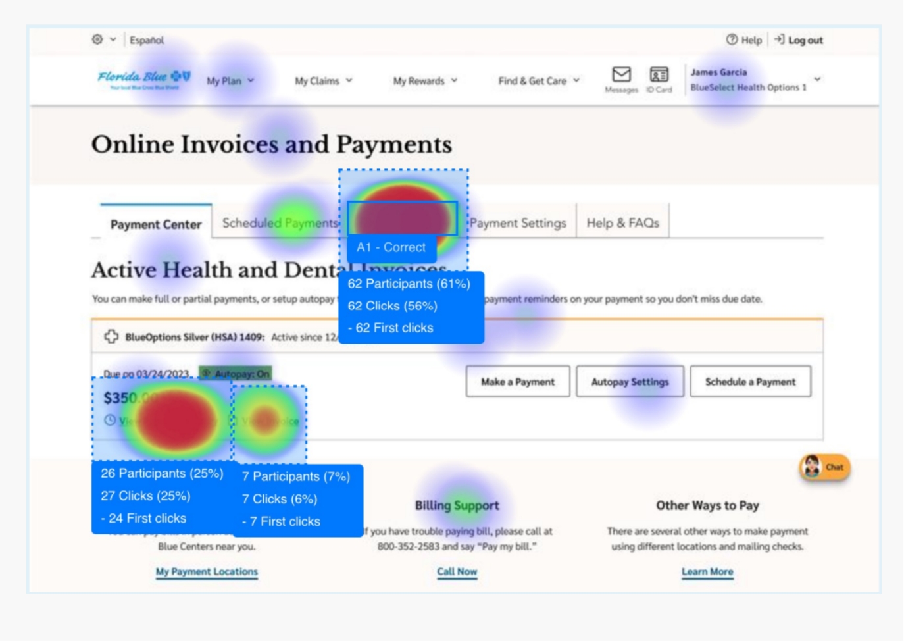This screenshot has height=641, width=904.
Task: Click the Florida Blue logo
Action: (144, 78)
